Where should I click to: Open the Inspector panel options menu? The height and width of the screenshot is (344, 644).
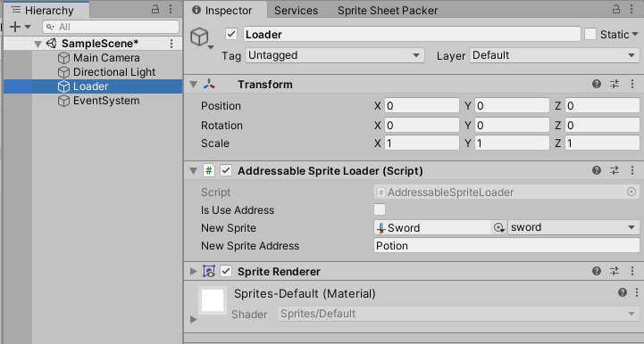tap(631, 10)
